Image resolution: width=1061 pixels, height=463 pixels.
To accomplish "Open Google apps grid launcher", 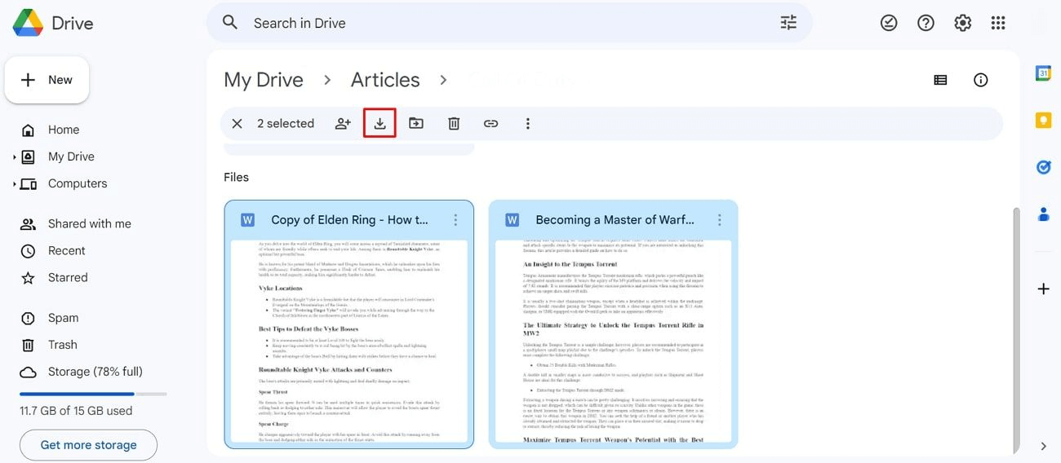I will 997,23.
